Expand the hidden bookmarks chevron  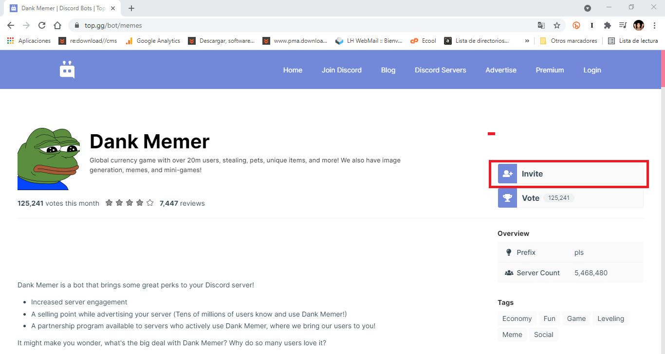527,41
